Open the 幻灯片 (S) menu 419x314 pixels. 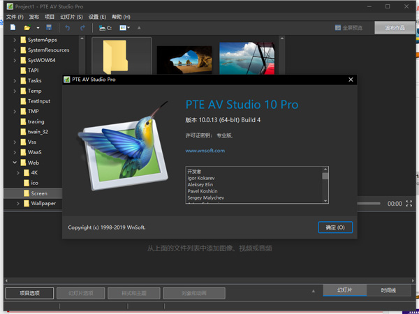71,17
